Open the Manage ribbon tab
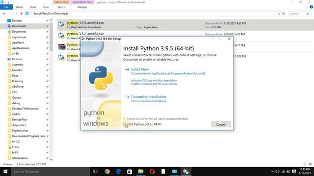The image size is (314, 176). click(x=82, y=7)
